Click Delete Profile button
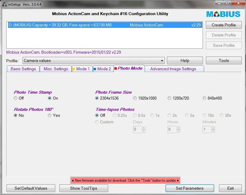Image resolution: width=246 pixels, height=195 pixels. click(224, 35)
